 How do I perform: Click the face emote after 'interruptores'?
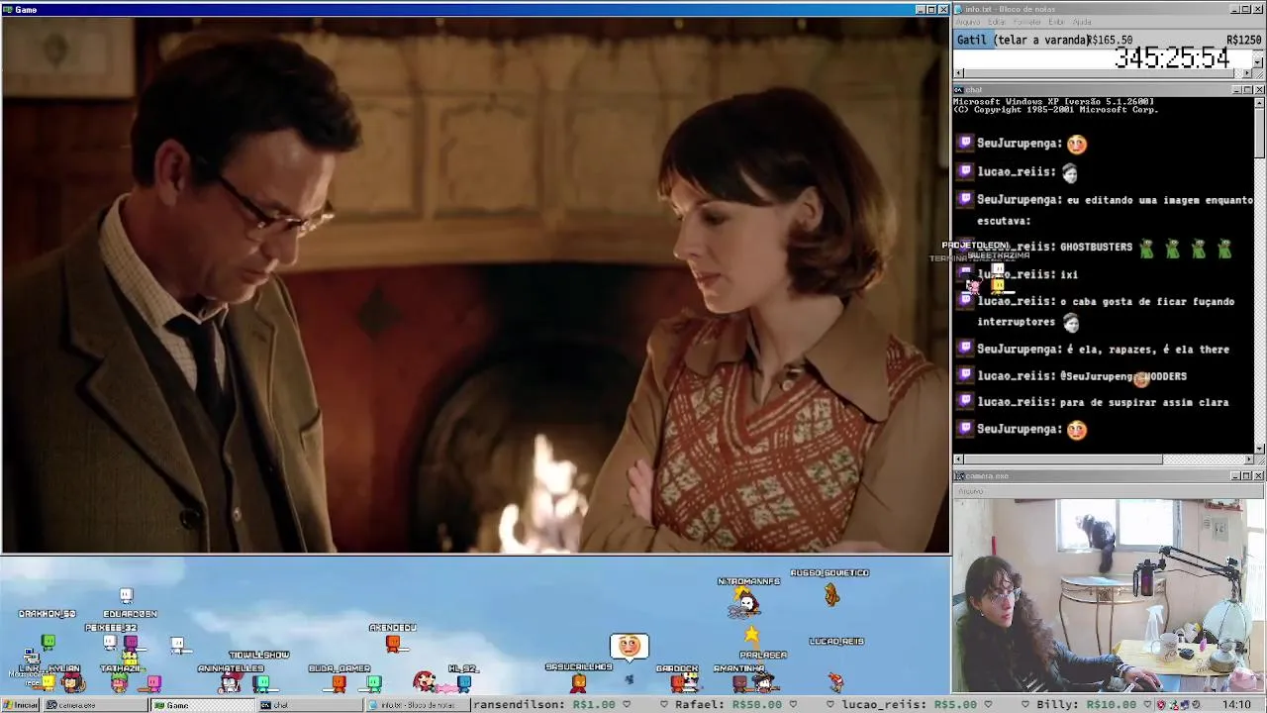[x=1070, y=322]
